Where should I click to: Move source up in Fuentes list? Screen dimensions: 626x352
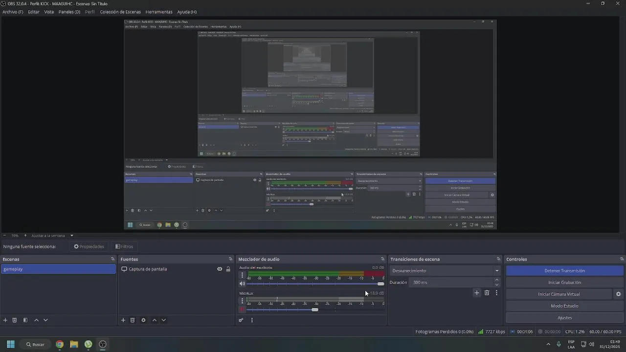155,320
